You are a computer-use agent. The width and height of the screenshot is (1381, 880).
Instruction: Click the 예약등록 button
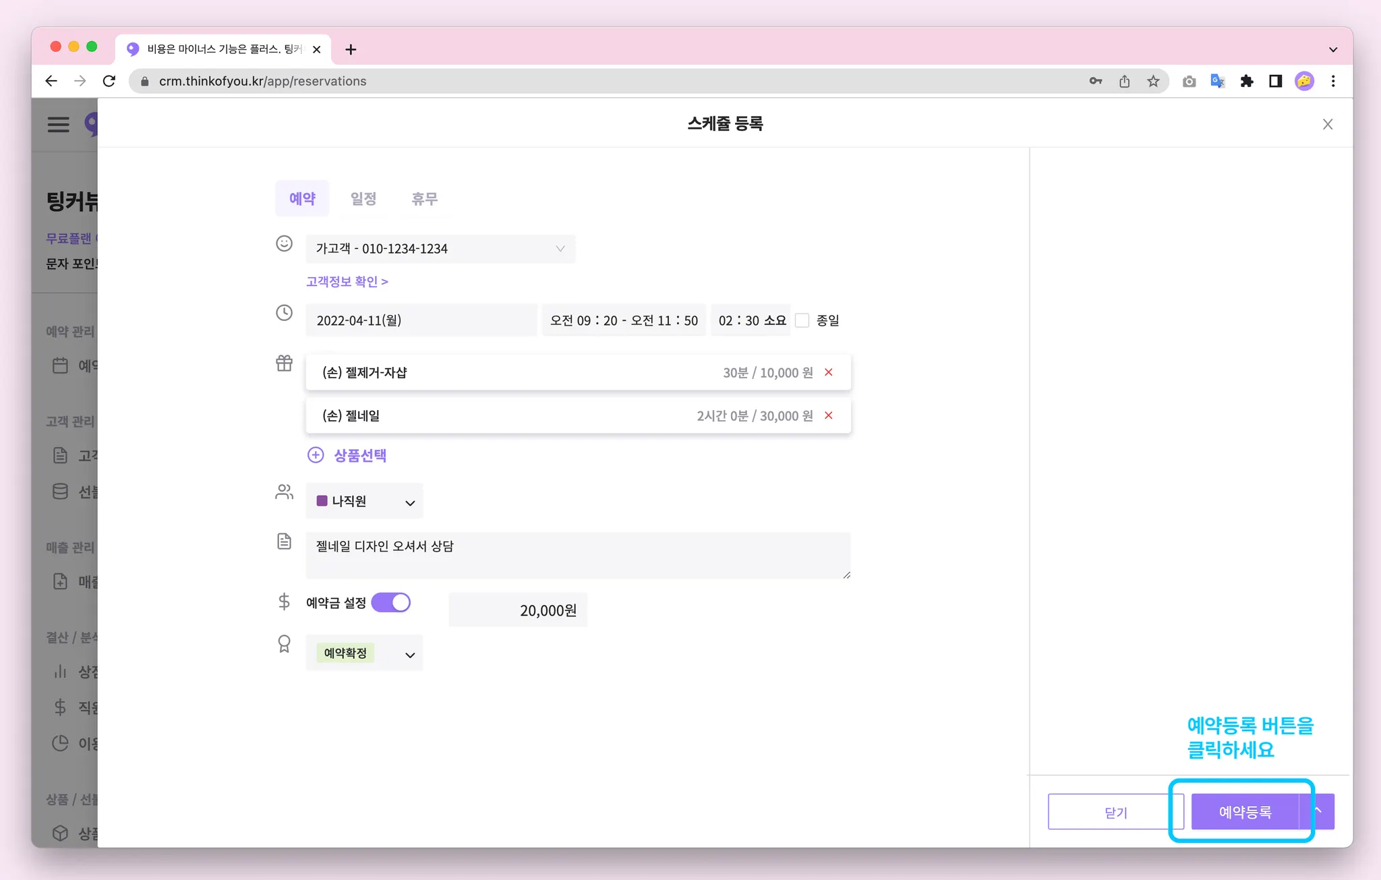pos(1245,812)
